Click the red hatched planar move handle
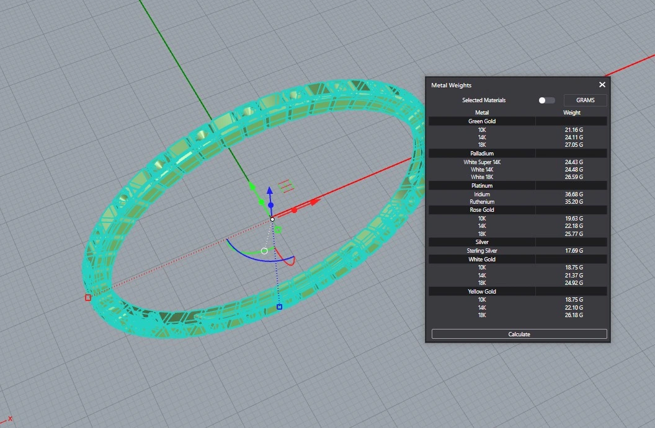655x428 pixels. [x=285, y=185]
